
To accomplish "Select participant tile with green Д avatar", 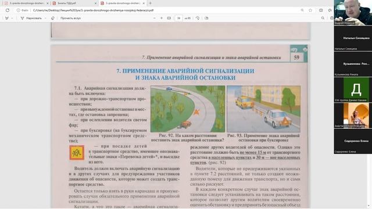I will [x=353, y=89].
